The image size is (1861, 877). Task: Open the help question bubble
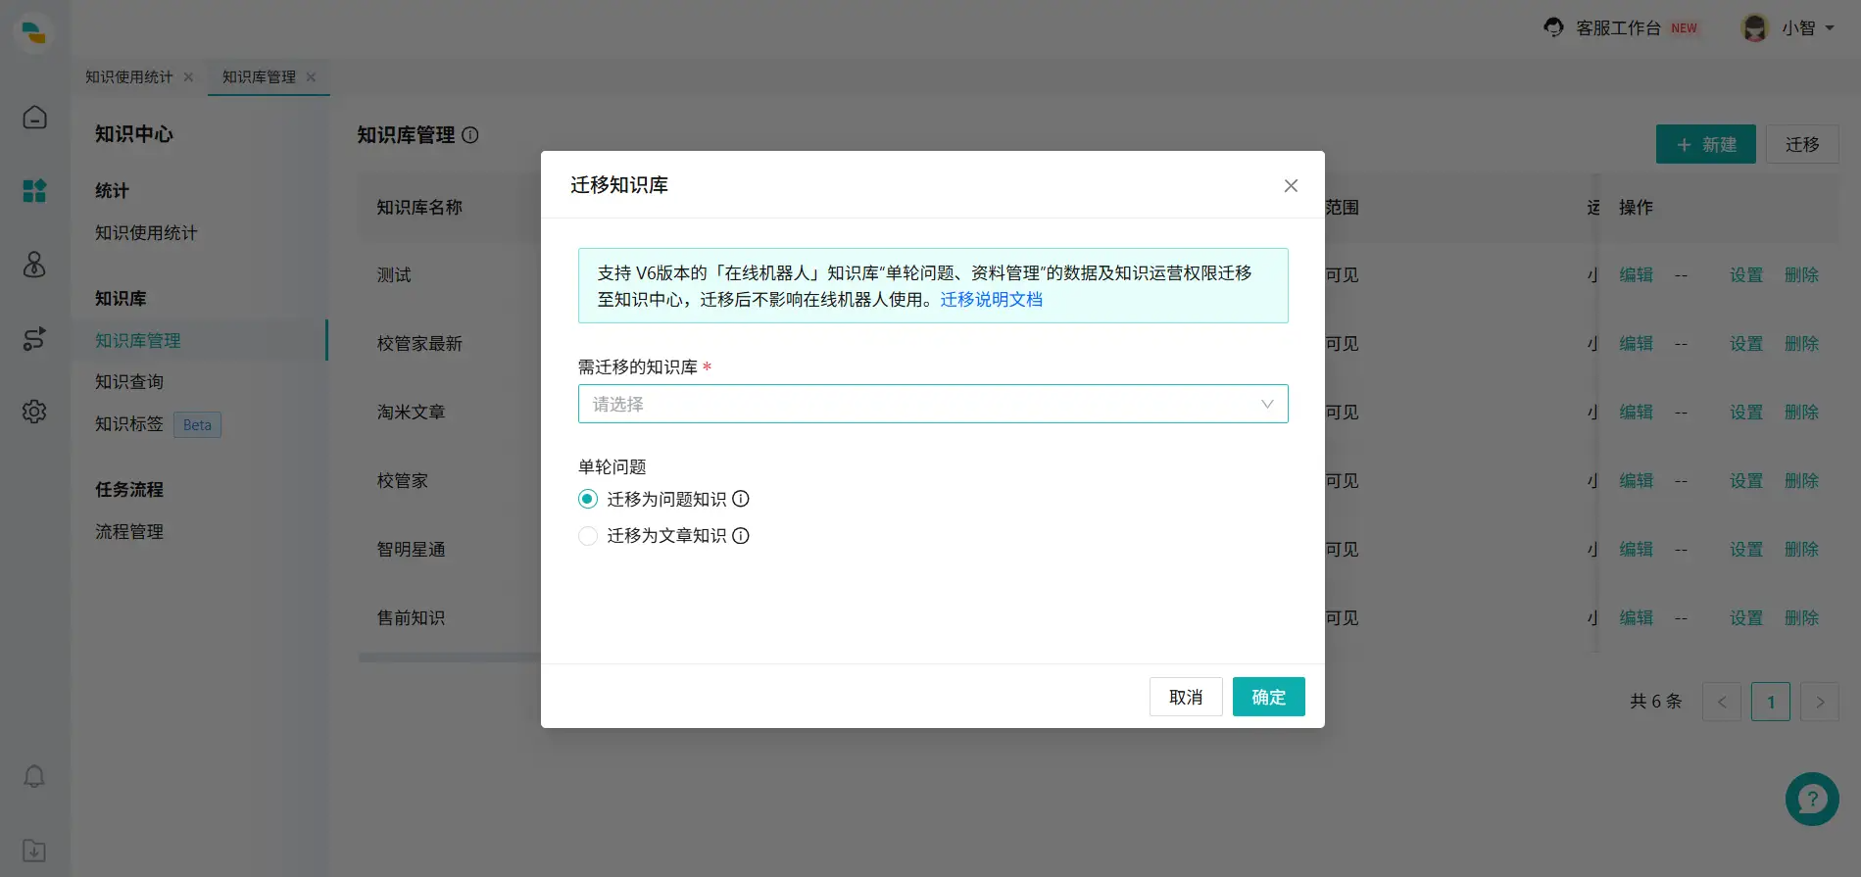[1812, 799]
